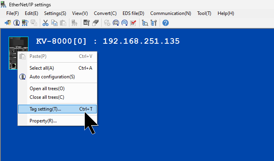Image resolution: width=274 pixels, height=161 pixels.
Task: Click the blue help question mark icon
Action: (x=166, y=23)
